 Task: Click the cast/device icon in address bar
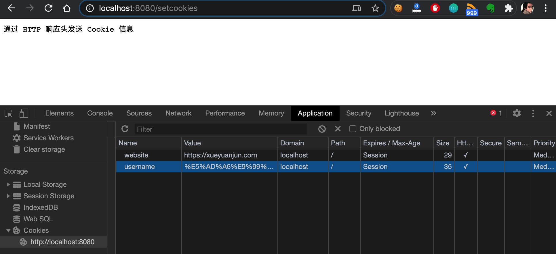tap(357, 8)
